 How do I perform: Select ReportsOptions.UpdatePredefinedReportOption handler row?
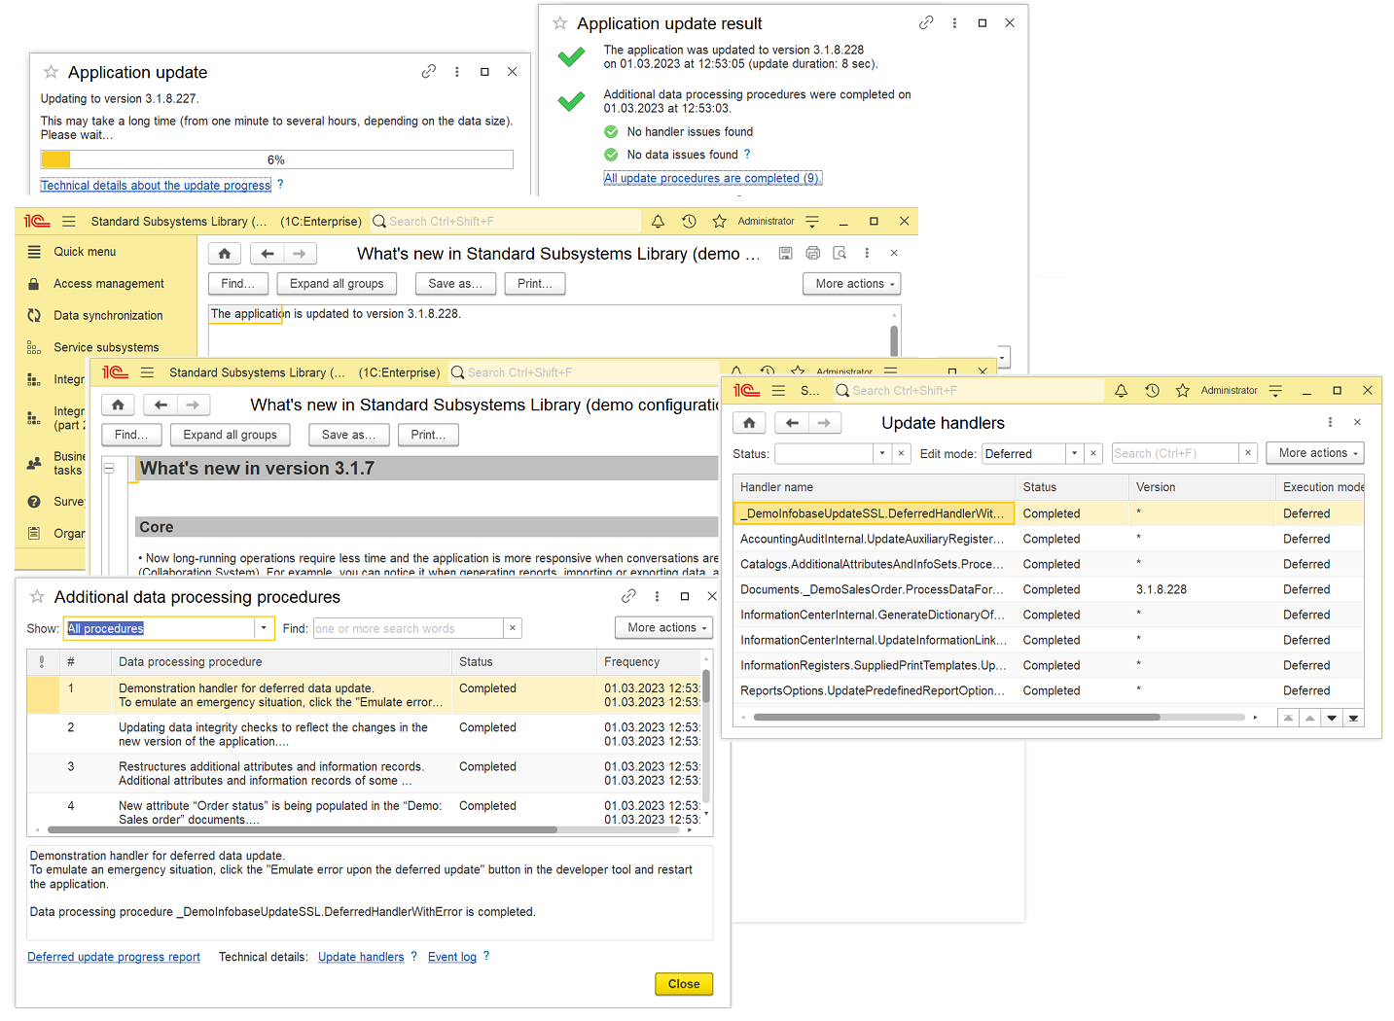pos(1049,690)
